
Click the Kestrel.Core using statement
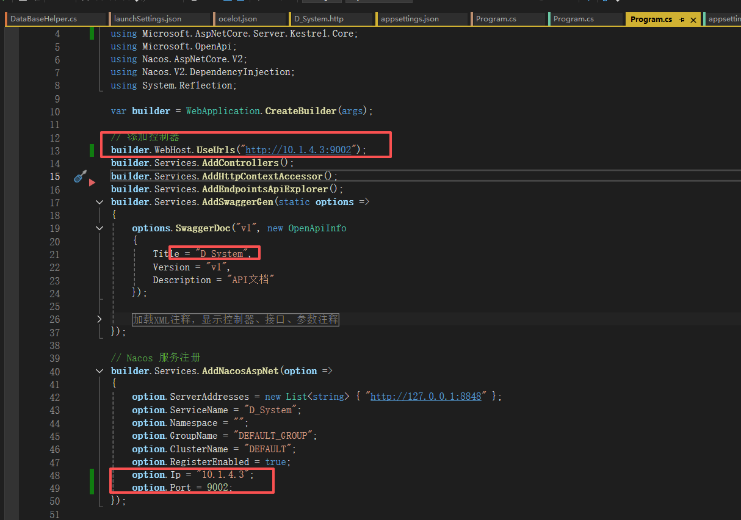234,34
